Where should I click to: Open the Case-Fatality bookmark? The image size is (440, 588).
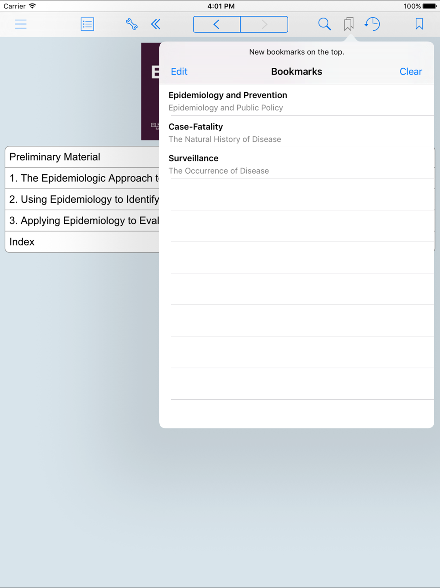pyautogui.click(x=297, y=132)
